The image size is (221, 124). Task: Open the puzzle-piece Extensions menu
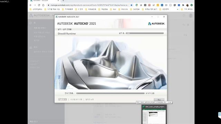[183, 5]
